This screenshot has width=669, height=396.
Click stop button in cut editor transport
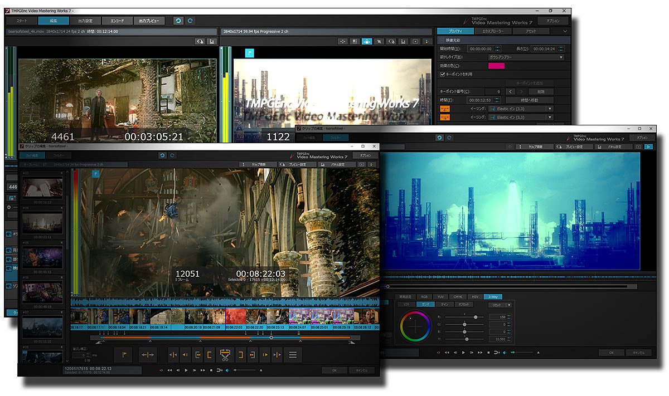click(x=211, y=370)
